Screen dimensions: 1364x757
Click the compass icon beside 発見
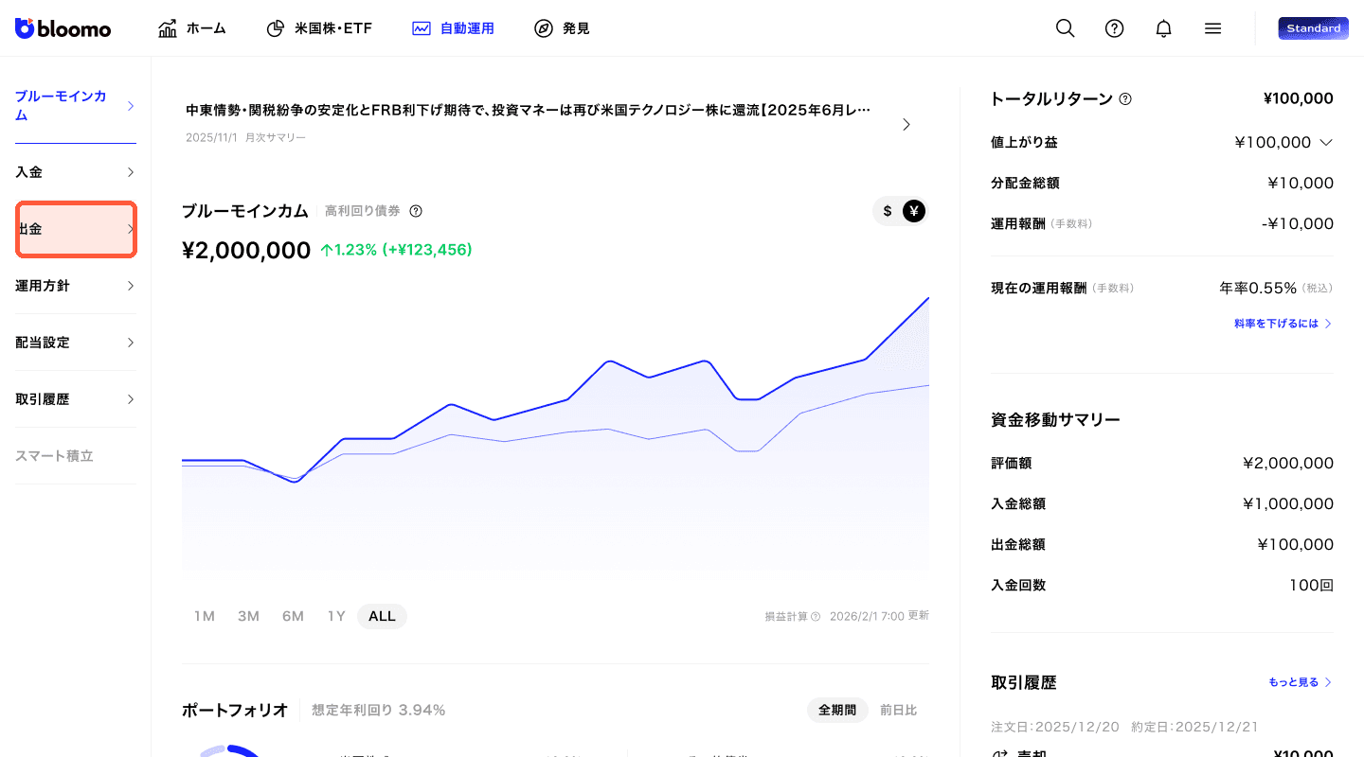pos(544,28)
